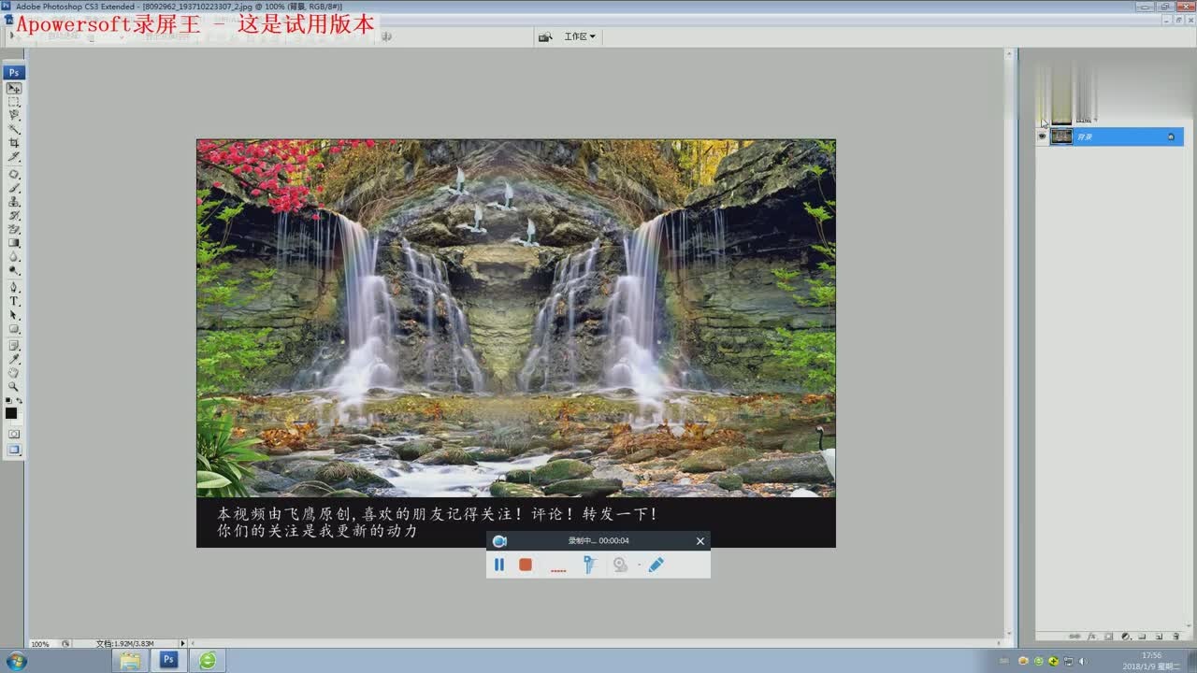Select the Blur tool
Image resolution: width=1197 pixels, height=673 pixels.
coord(14,256)
